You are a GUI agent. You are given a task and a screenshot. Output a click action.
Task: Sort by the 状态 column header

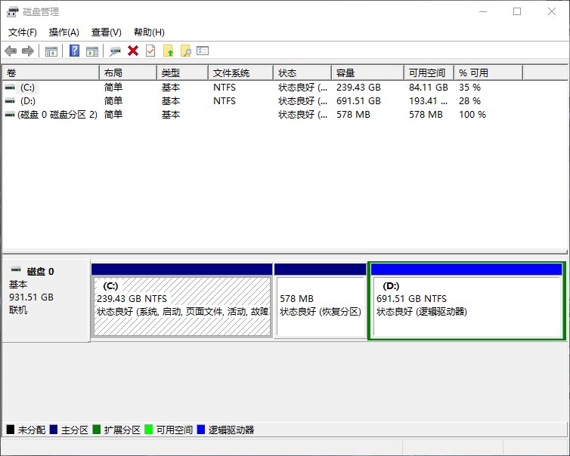[x=302, y=73]
